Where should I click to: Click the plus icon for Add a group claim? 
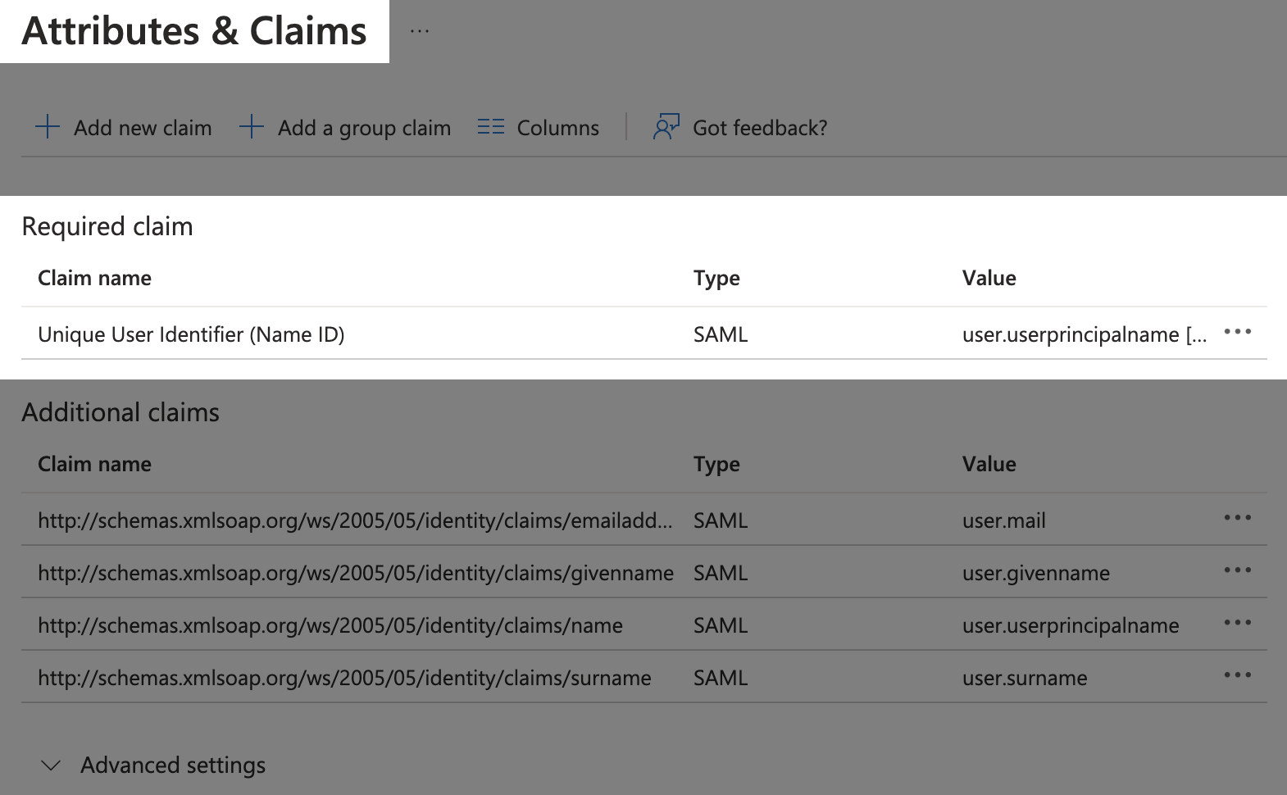(251, 127)
